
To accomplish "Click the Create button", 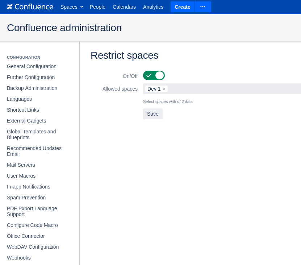I will tap(183, 7).
